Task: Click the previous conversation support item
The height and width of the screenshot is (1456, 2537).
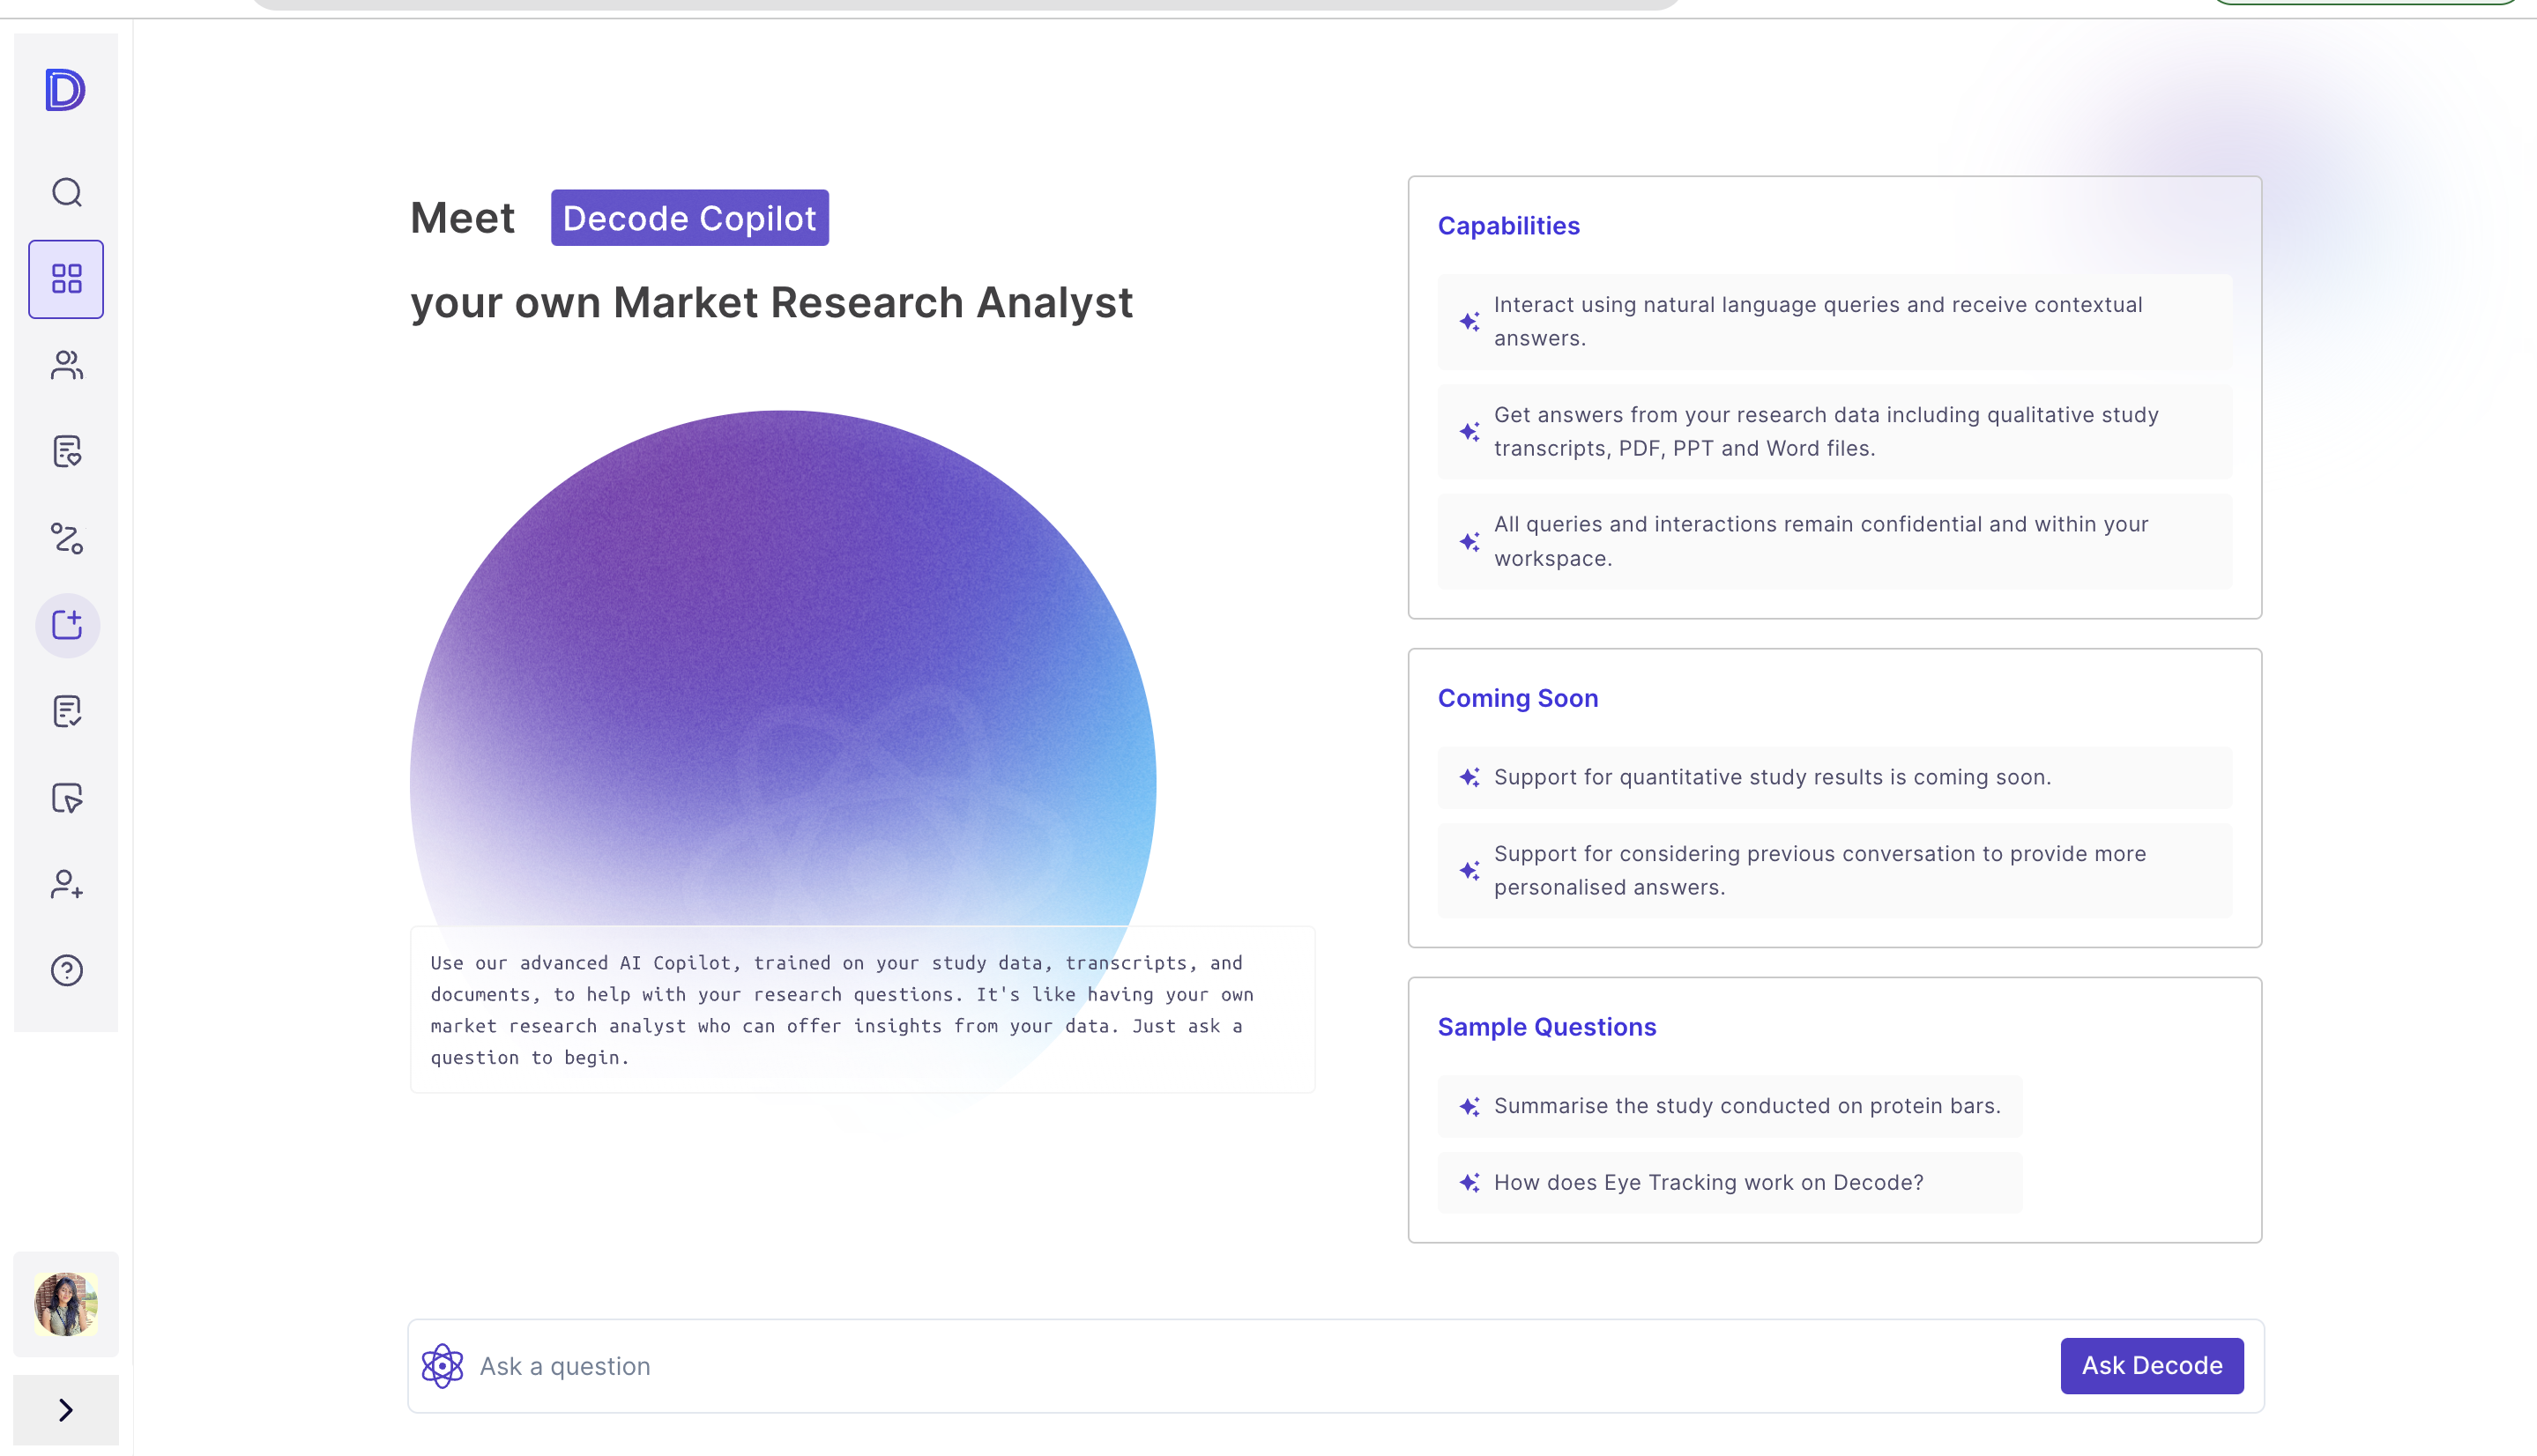Action: point(1834,870)
